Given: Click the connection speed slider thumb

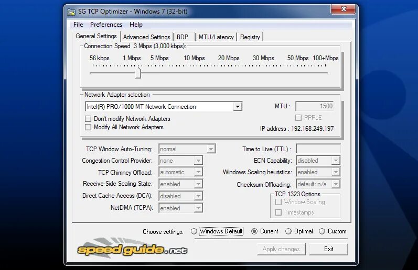Looking at the screenshot, I should [138, 73].
